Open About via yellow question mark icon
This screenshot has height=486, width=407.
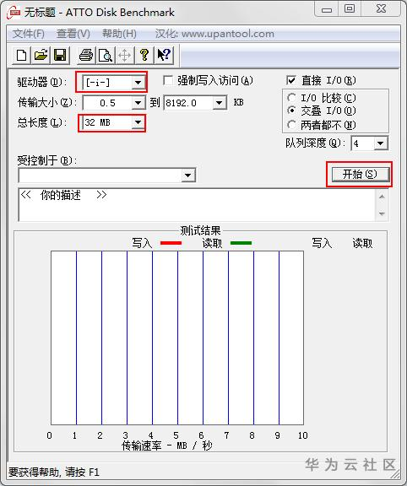(144, 56)
